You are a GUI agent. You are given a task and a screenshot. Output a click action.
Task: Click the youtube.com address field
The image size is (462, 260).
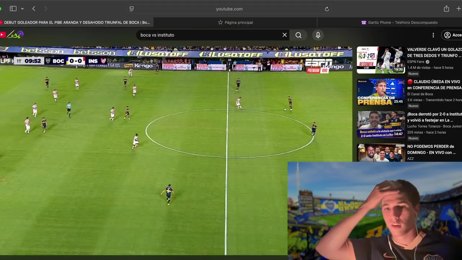229,9
